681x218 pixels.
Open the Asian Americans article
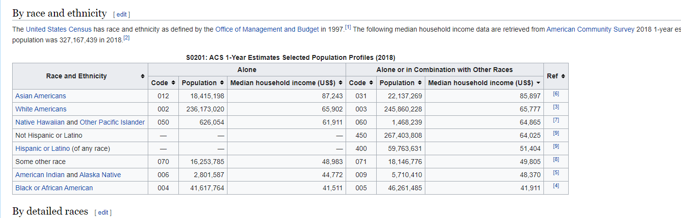coord(41,96)
